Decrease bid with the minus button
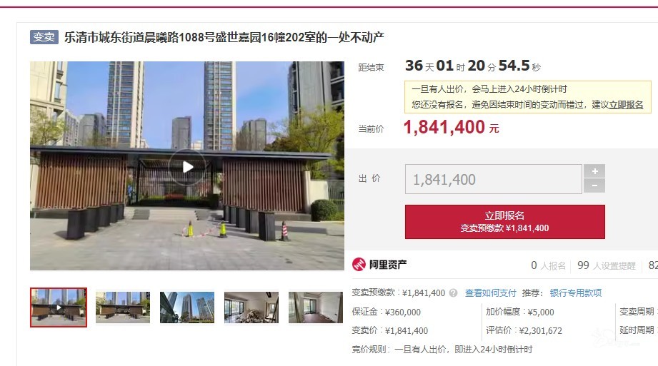Screen dimensions: 658x366 tap(594, 185)
